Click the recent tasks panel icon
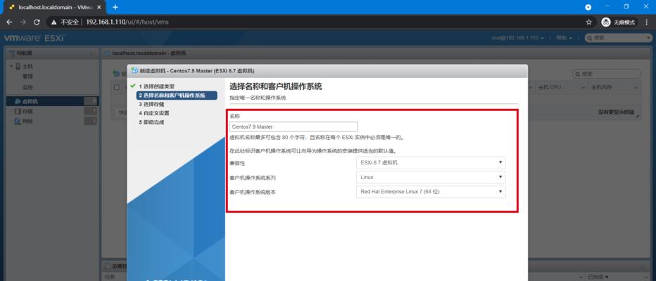Viewport: 656px width, 281px height. pyautogui.click(x=108, y=266)
